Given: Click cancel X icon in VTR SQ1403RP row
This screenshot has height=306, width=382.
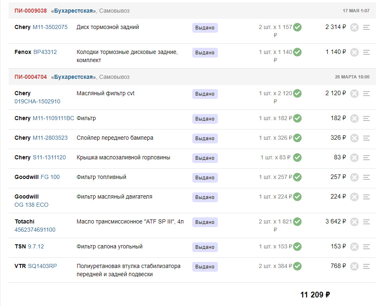Looking at the screenshot, I should coord(354,266).
